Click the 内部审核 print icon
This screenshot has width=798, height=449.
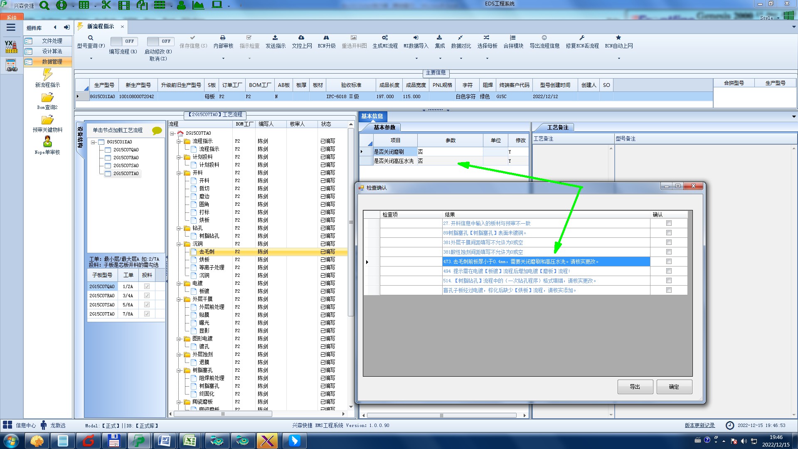point(223,38)
